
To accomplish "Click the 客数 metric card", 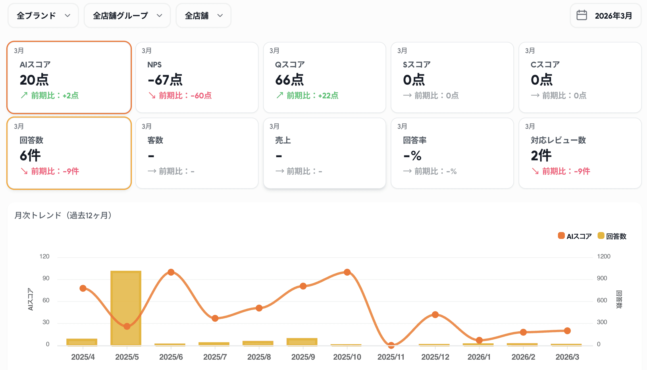I will [x=197, y=153].
